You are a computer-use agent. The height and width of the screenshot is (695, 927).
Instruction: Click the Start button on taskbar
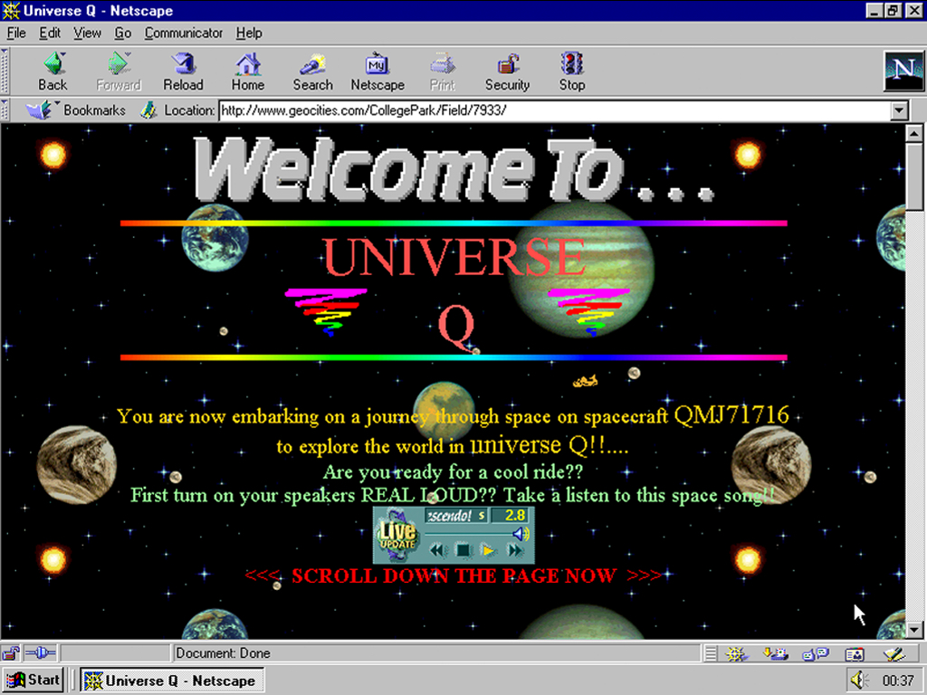33,681
